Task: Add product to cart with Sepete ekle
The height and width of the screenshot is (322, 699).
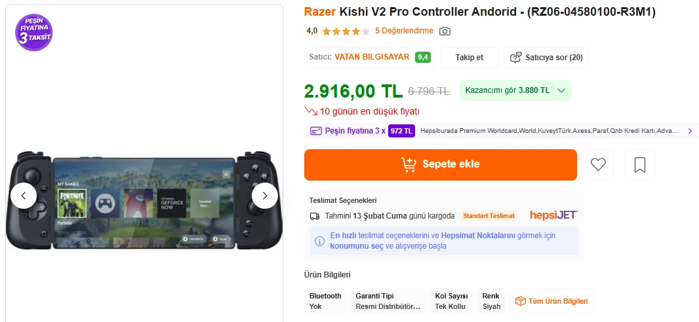Action: pyautogui.click(x=441, y=165)
